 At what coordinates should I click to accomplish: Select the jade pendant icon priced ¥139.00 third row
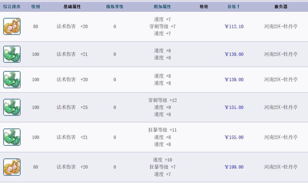point(12,80)
